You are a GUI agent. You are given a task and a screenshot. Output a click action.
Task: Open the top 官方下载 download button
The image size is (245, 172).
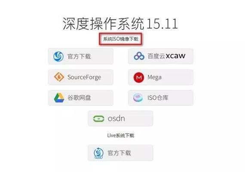pos(81,56)
